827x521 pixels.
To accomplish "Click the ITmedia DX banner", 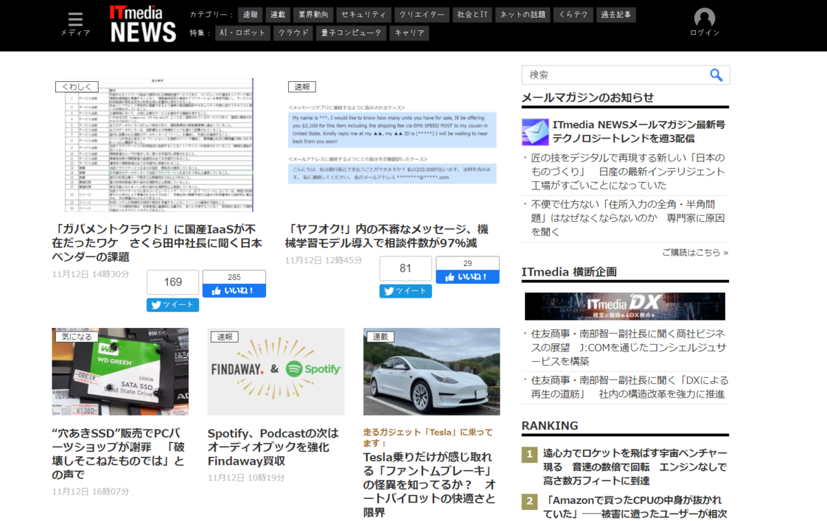I will (625, 307).
